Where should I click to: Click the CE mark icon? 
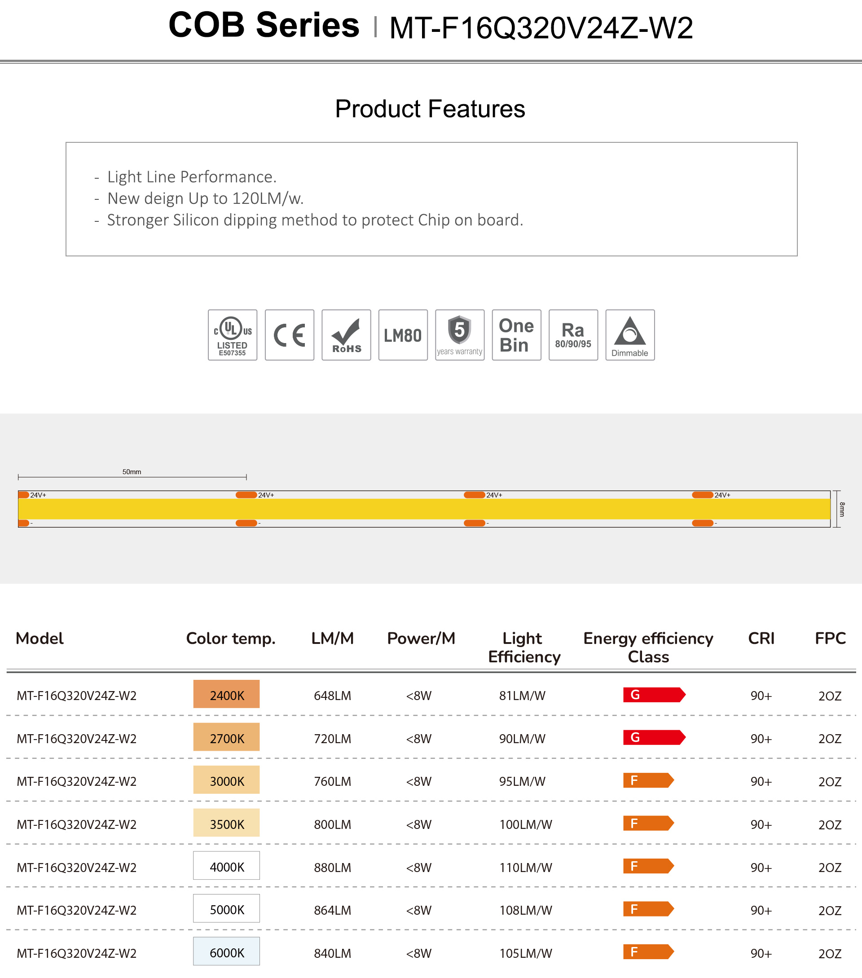point(290,335)
